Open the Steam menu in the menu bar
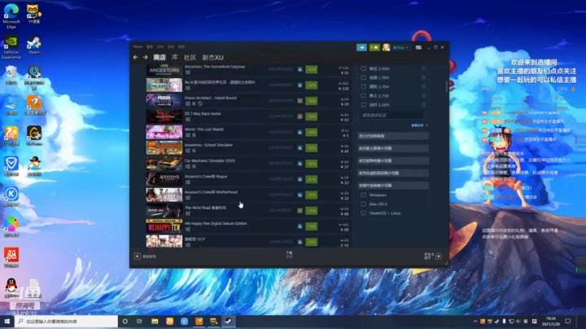The width and height of the screenshot is (586, 329). (138, 46)
